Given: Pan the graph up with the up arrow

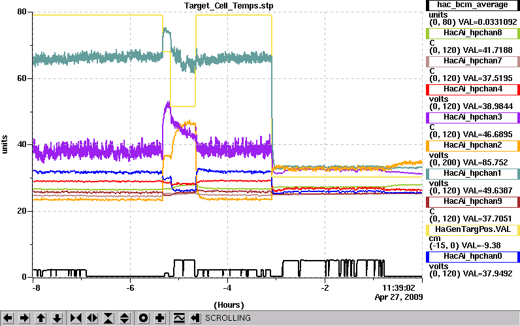Looking at the screenshot, I should click(41, 318).
